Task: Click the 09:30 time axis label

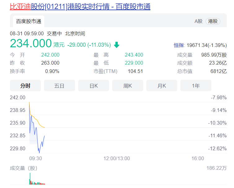Action: click(x=36, y=158)
